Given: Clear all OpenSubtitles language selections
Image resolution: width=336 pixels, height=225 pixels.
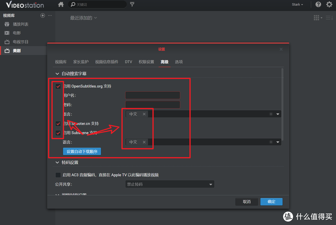Looking at the screenshot, I should (271, 114).
